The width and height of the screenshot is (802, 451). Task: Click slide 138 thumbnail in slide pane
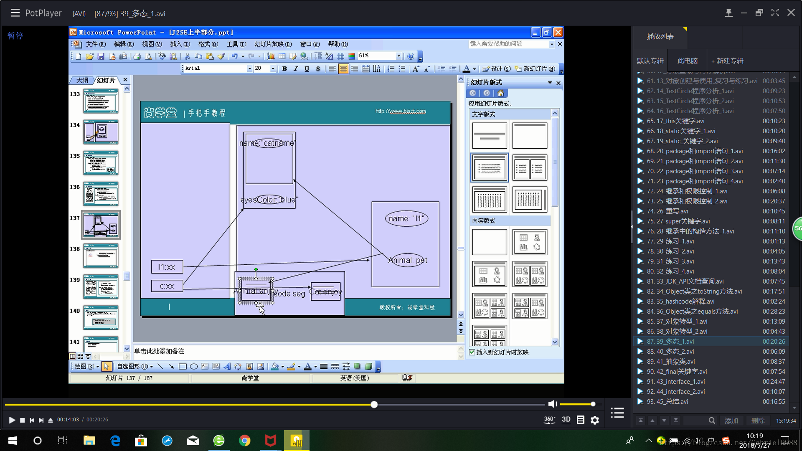click(x=101, y=256)
